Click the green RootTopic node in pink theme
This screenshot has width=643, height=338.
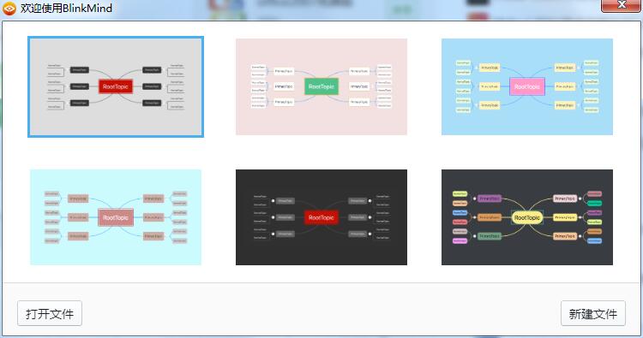point(321,86)
